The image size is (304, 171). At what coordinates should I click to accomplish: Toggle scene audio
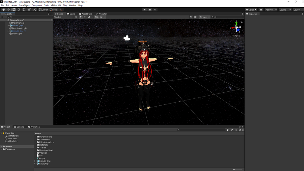tap(85, 17)
